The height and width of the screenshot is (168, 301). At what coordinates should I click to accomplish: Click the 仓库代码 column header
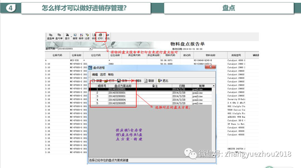pyautogui.click(x=57, y=55)
